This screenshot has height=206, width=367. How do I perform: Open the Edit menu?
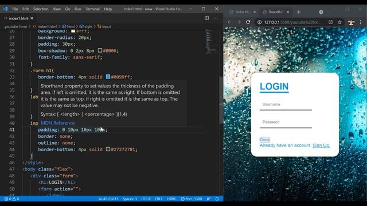point(25,9)
